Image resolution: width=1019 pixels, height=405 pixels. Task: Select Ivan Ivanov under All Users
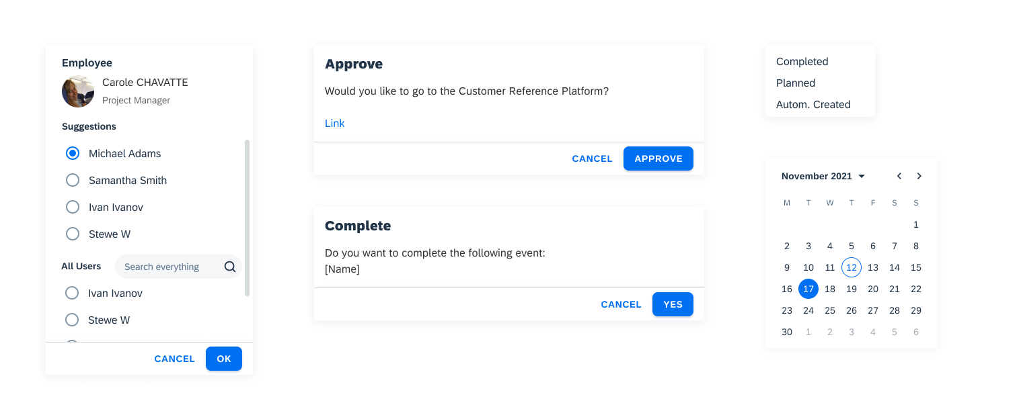click(72, 293)
